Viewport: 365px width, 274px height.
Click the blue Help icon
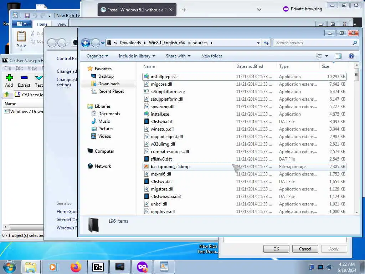pyautogui.click(x=351, y=56)
